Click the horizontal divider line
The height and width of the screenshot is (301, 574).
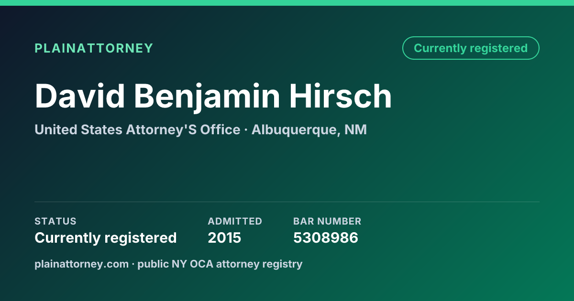(x=287, y=202)
